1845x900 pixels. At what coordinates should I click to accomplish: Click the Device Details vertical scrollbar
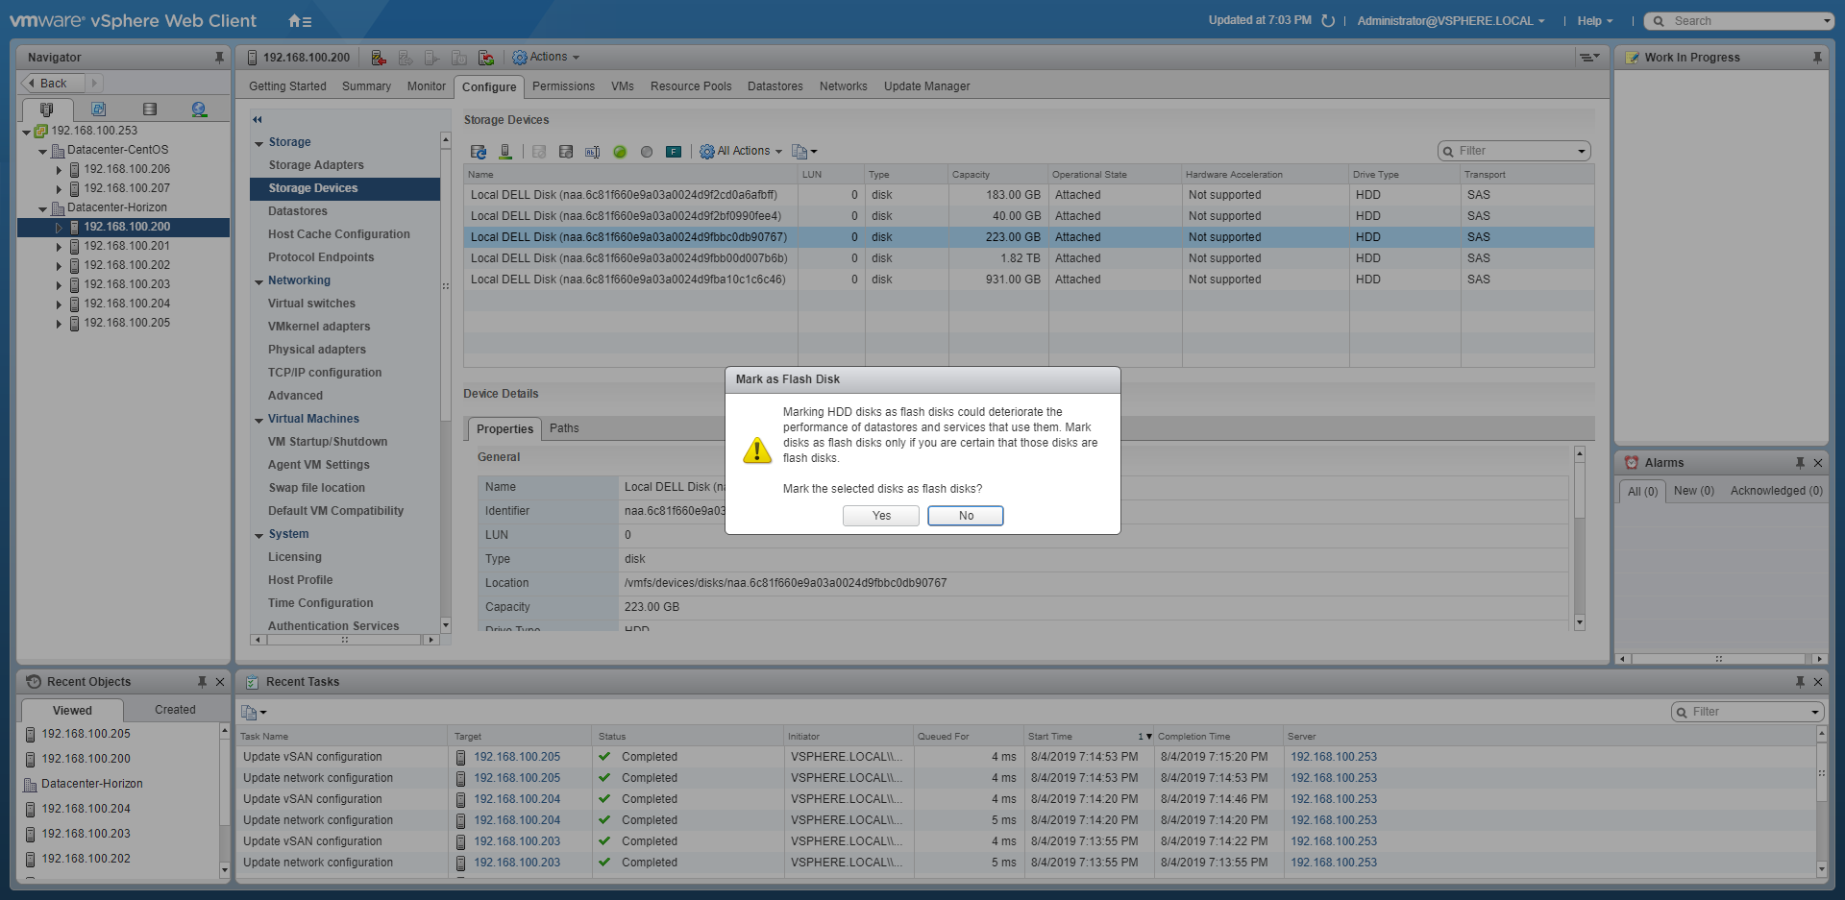pos(1579,538)
